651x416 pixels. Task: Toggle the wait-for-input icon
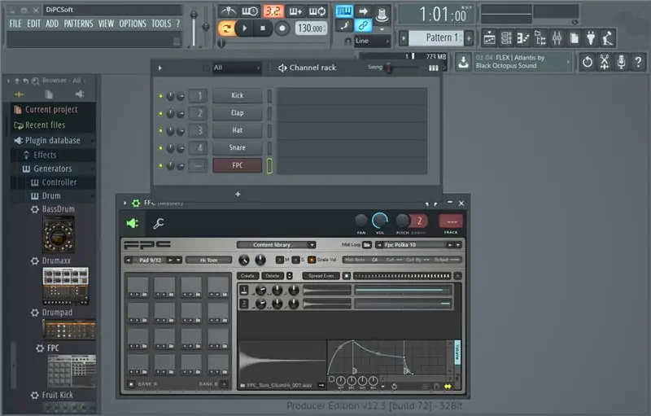(251, 11)
